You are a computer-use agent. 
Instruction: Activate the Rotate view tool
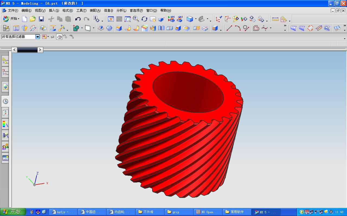coord(144,19)
